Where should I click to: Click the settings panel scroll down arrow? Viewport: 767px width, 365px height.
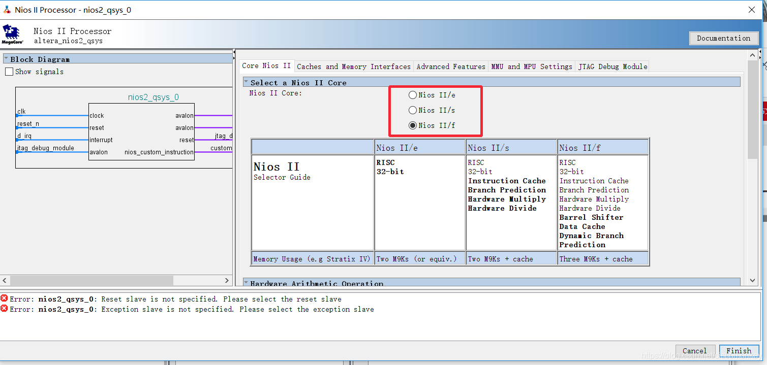(x=753, y=280)
